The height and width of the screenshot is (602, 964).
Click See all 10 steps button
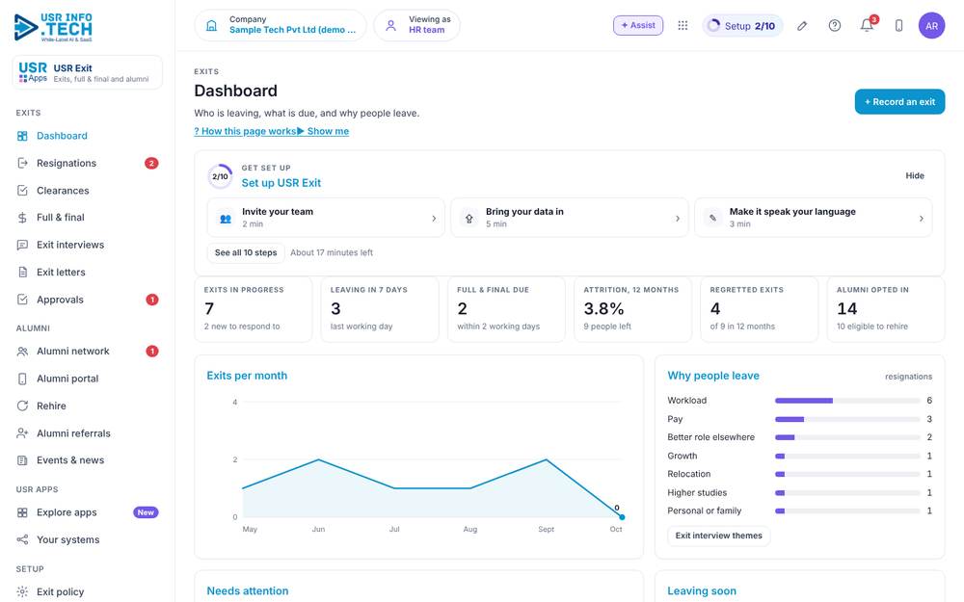(x=246, y=252)
